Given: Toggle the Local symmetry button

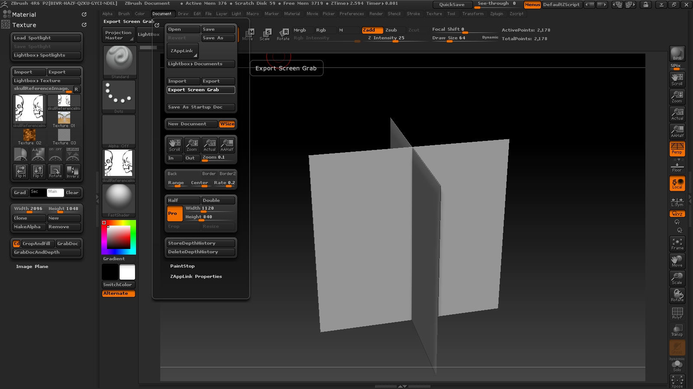Looking at the screenshot, I should click(x=677, y=183).
